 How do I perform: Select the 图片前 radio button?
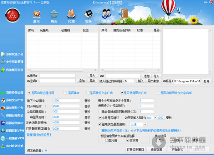click(107, 140)
